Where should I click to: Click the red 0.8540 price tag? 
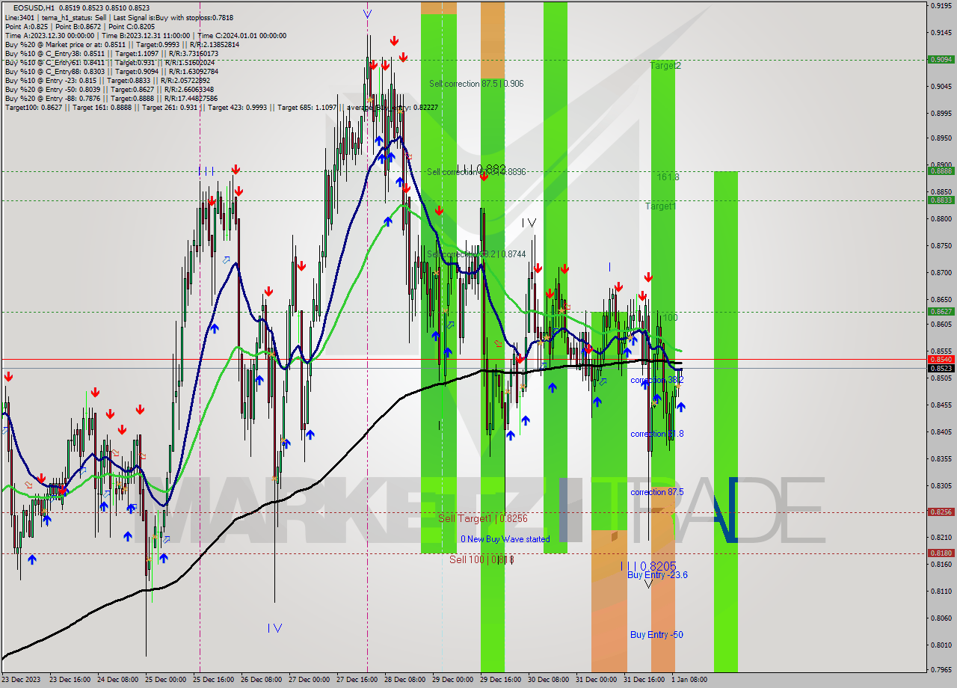[x=941, y=359]
